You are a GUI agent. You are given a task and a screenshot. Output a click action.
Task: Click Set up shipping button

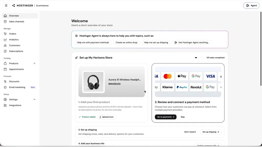click(211, 132)
